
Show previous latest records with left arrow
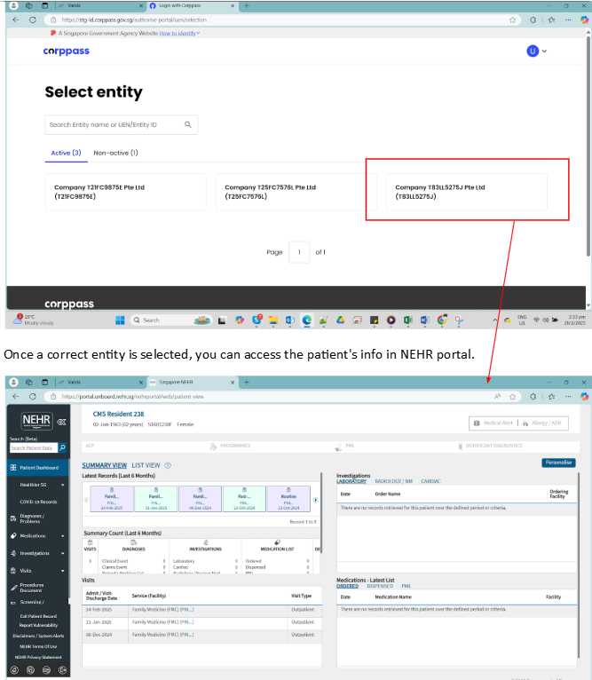click(x=86, y=500)
